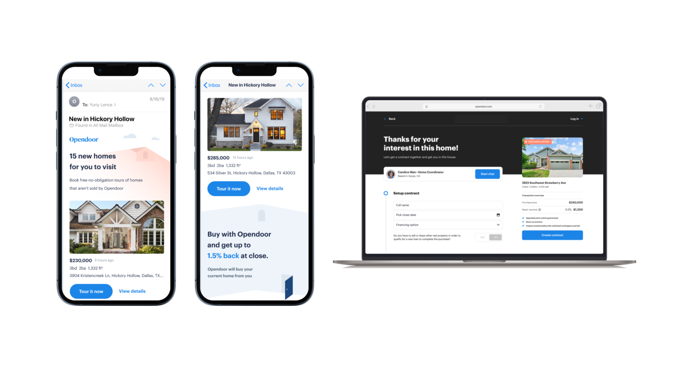Screen dimensions: 685x385
Task: Click the 'Tour it now' button for $285,000 home
Action: click(228, 188)
